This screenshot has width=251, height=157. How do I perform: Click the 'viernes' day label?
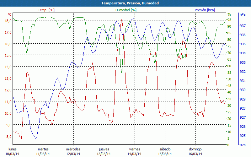tap(134, 149)
